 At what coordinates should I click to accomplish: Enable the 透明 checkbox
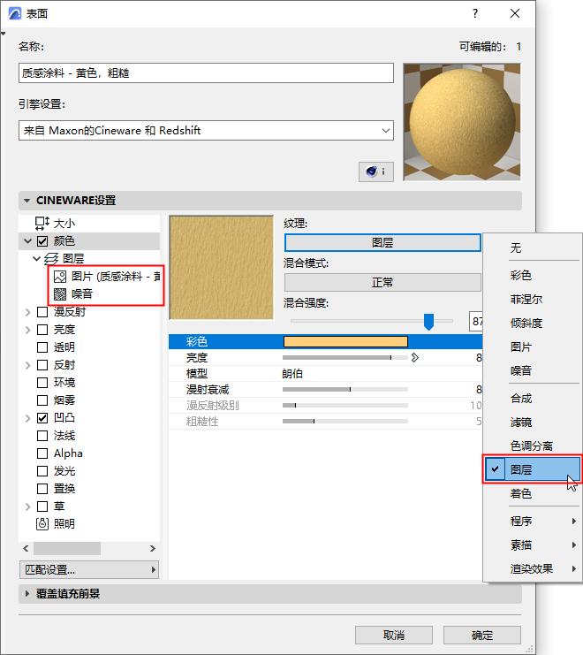(42, 347)
